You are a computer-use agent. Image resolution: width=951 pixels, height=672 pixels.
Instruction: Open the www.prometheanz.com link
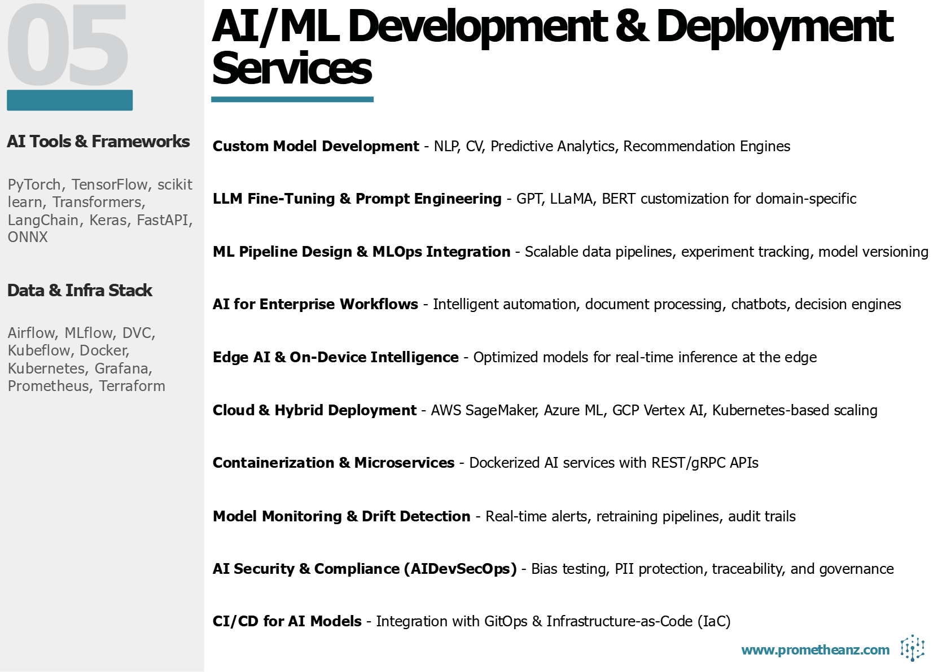815,650
